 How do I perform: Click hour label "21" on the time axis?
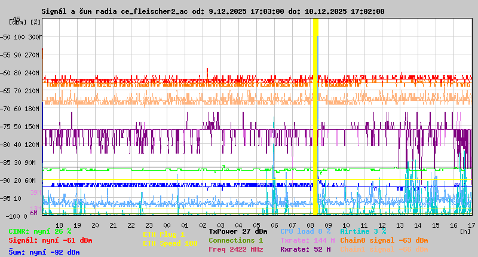point(113,225)
